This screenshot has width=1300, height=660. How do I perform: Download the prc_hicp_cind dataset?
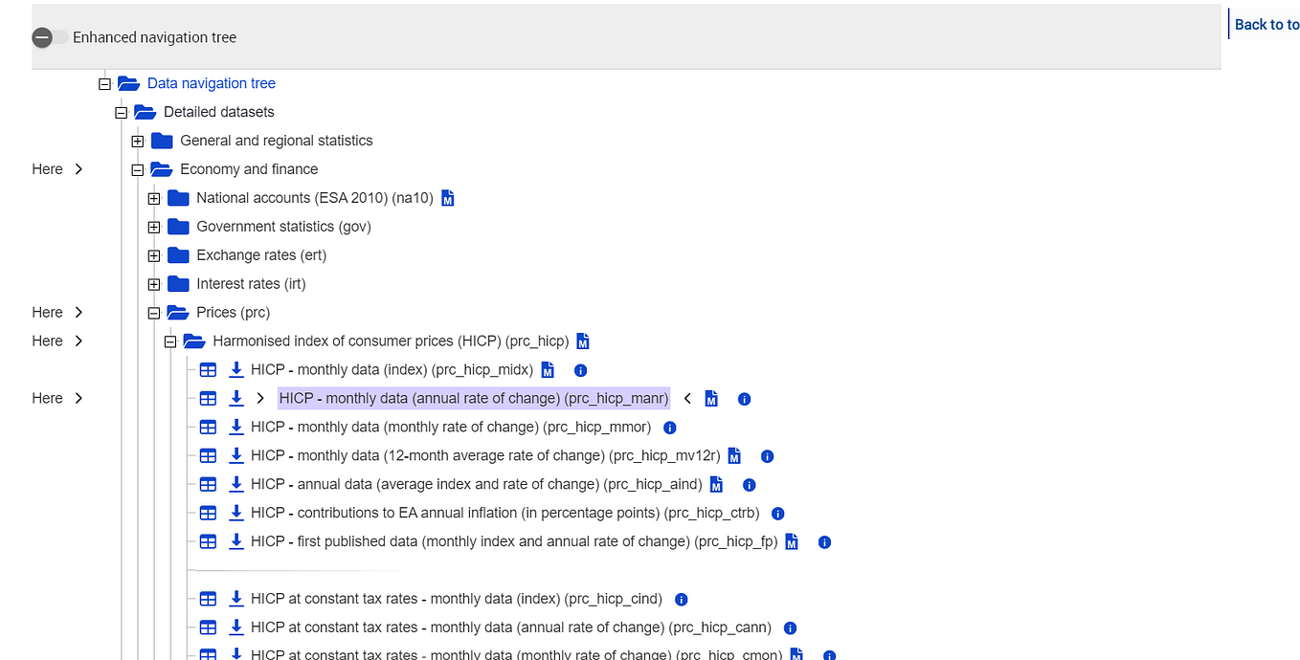point(235,599)
